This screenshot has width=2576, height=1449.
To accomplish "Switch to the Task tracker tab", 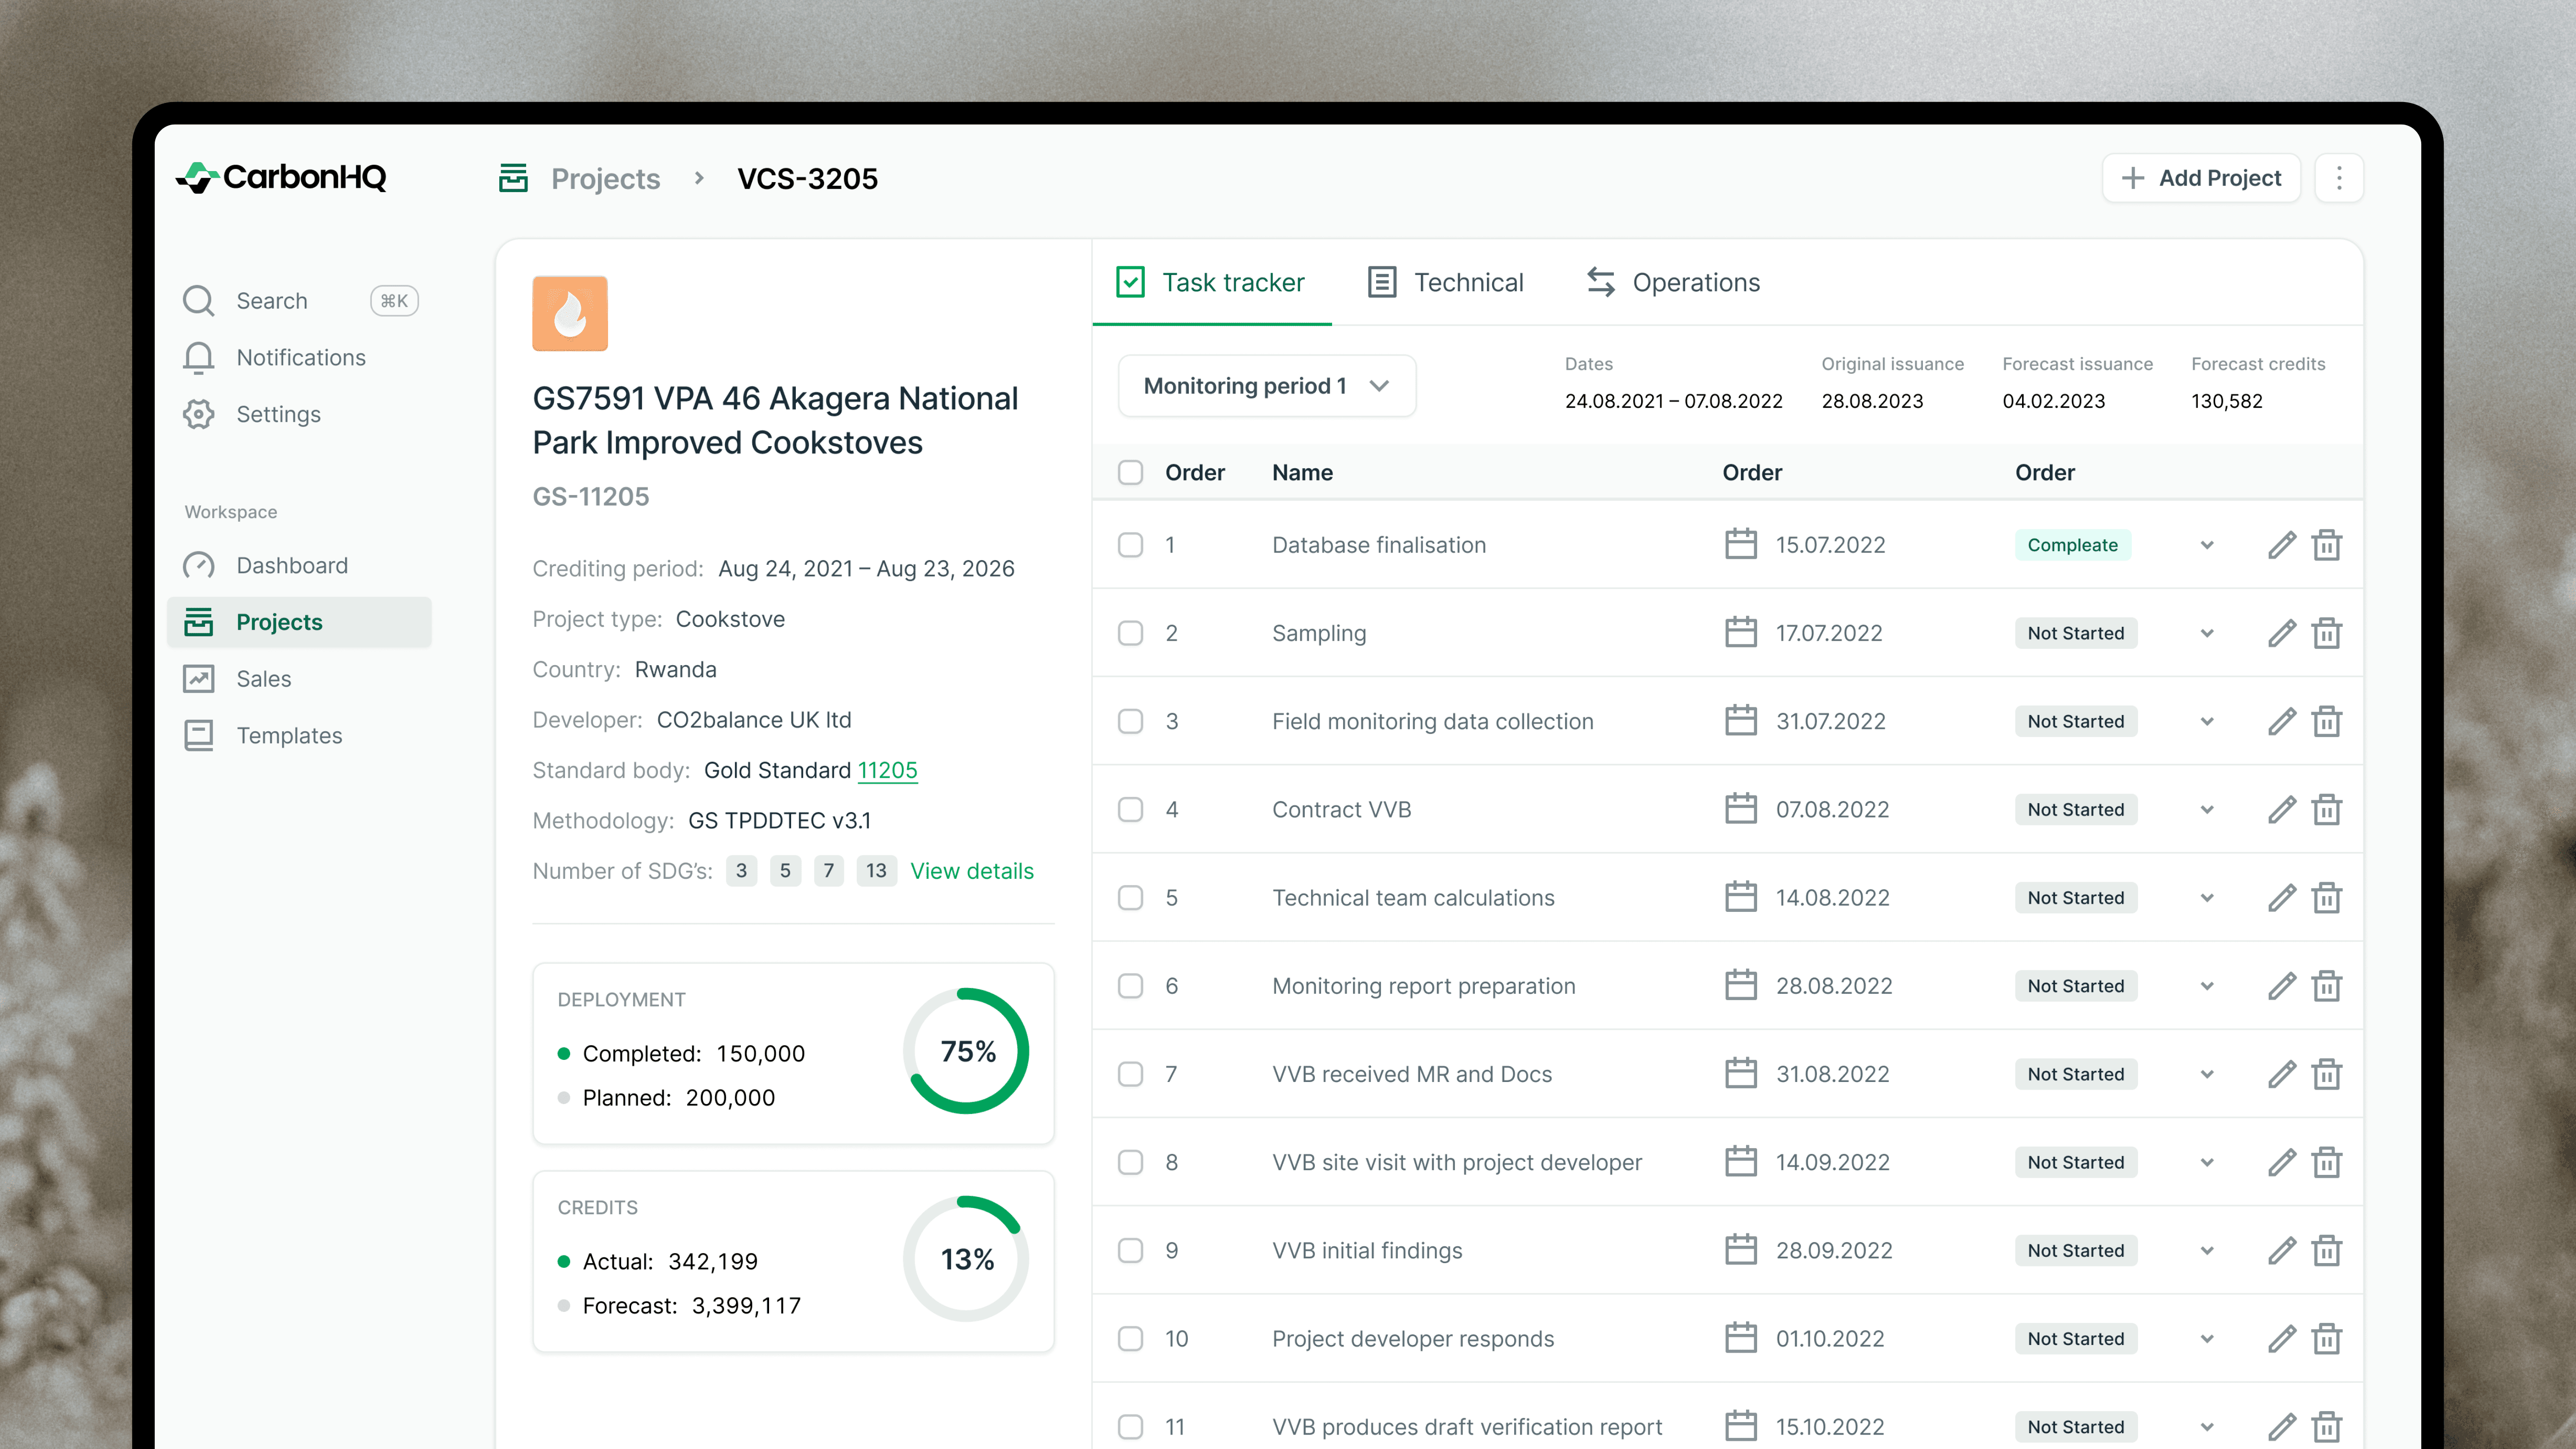I will pos(1211,283).
